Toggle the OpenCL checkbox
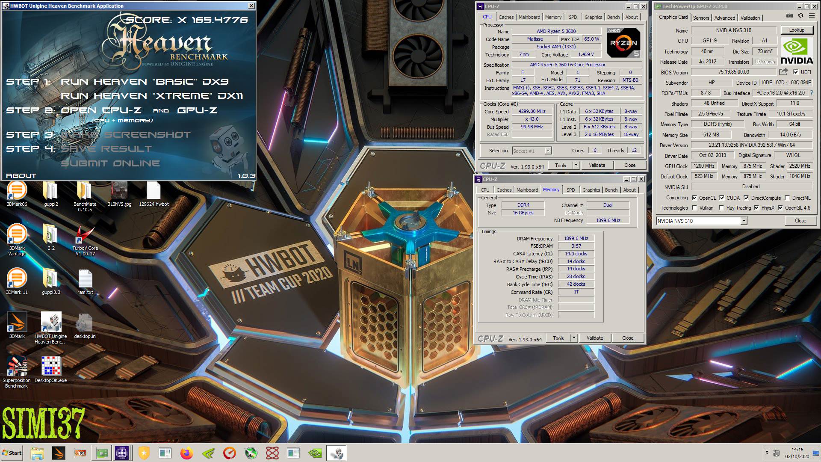 point(694,198)
